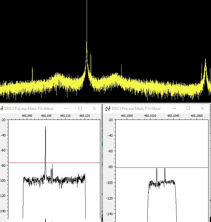Click the -100 dB label in DDC1 axis
The height and width of the screenshot is (222, 211).
[109, 183]
